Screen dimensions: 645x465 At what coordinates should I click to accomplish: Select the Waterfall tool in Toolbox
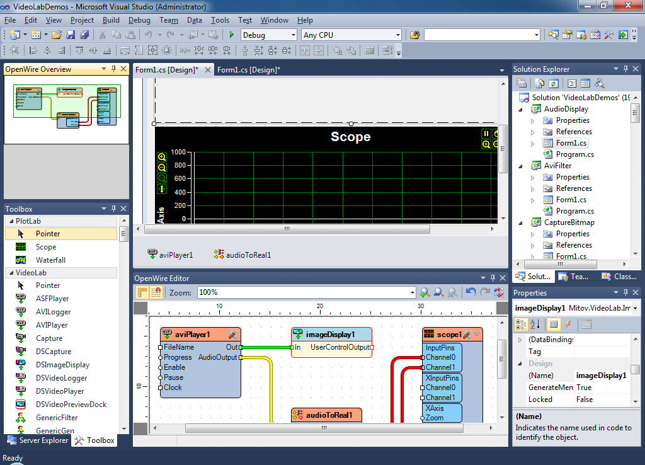tap(50, 260)
